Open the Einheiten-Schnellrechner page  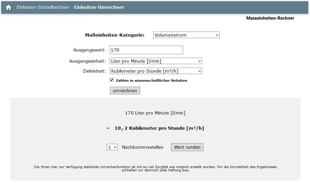[43, 7]
